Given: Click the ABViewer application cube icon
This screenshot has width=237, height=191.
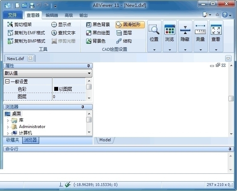Looking at the screenshot, I should tap(8, 6).
